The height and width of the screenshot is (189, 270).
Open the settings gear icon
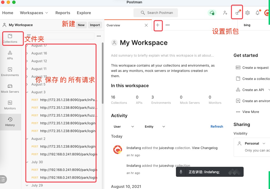tap(248, 13)
